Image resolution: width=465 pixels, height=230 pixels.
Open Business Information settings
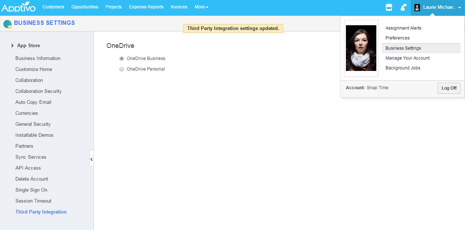[38, 59]
